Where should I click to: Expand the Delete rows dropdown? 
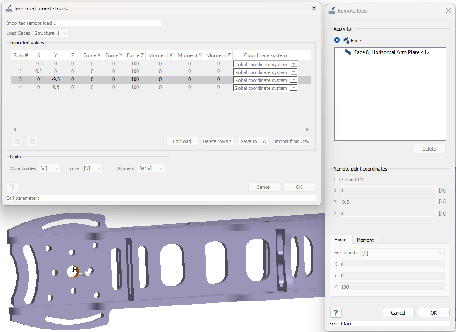218,141
